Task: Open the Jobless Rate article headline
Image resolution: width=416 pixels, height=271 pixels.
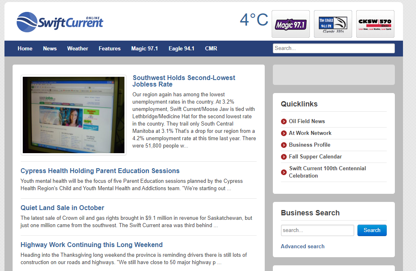Action: click(184, 80)
